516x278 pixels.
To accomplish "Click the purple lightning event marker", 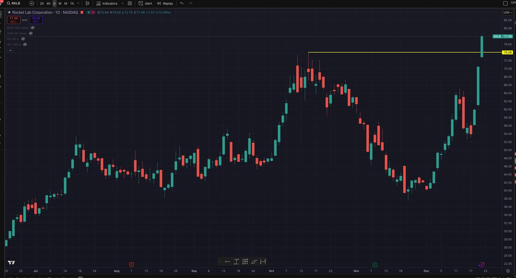I will tap(481, 264).
